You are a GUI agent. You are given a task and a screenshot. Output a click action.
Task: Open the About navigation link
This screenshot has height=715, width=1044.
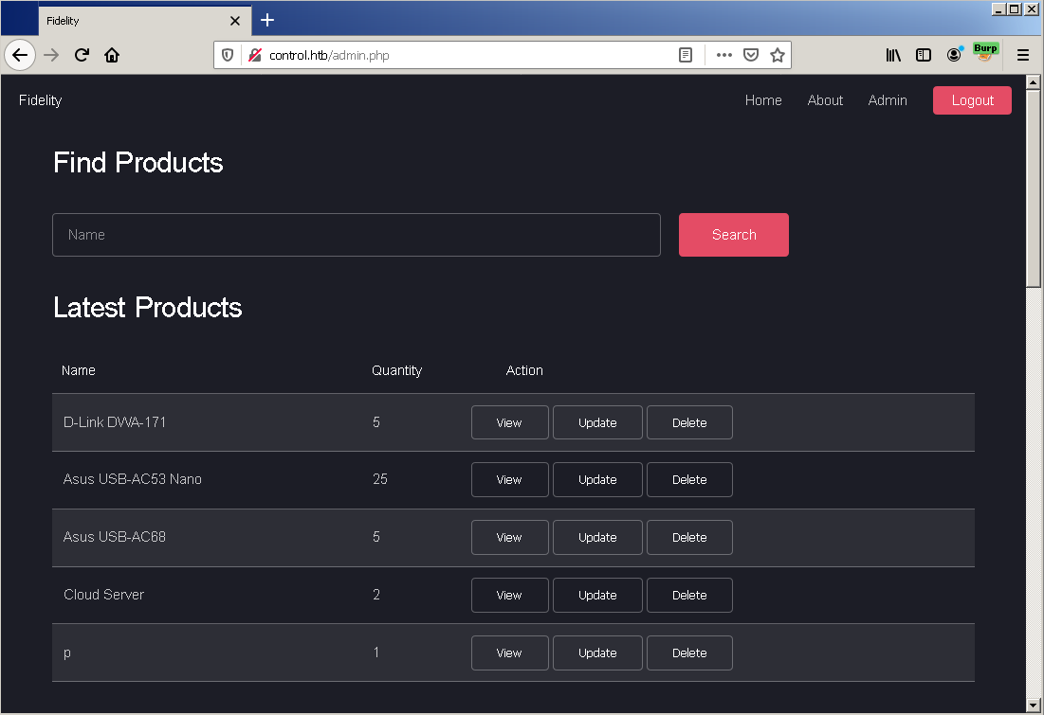[825, 100]
